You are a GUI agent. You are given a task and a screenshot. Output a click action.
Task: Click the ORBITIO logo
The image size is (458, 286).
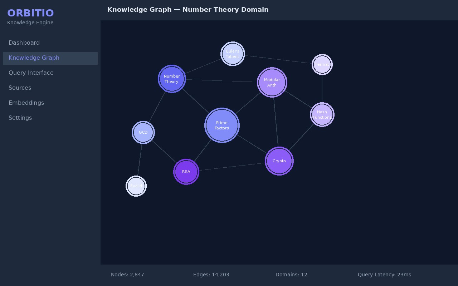pos(30,13)
